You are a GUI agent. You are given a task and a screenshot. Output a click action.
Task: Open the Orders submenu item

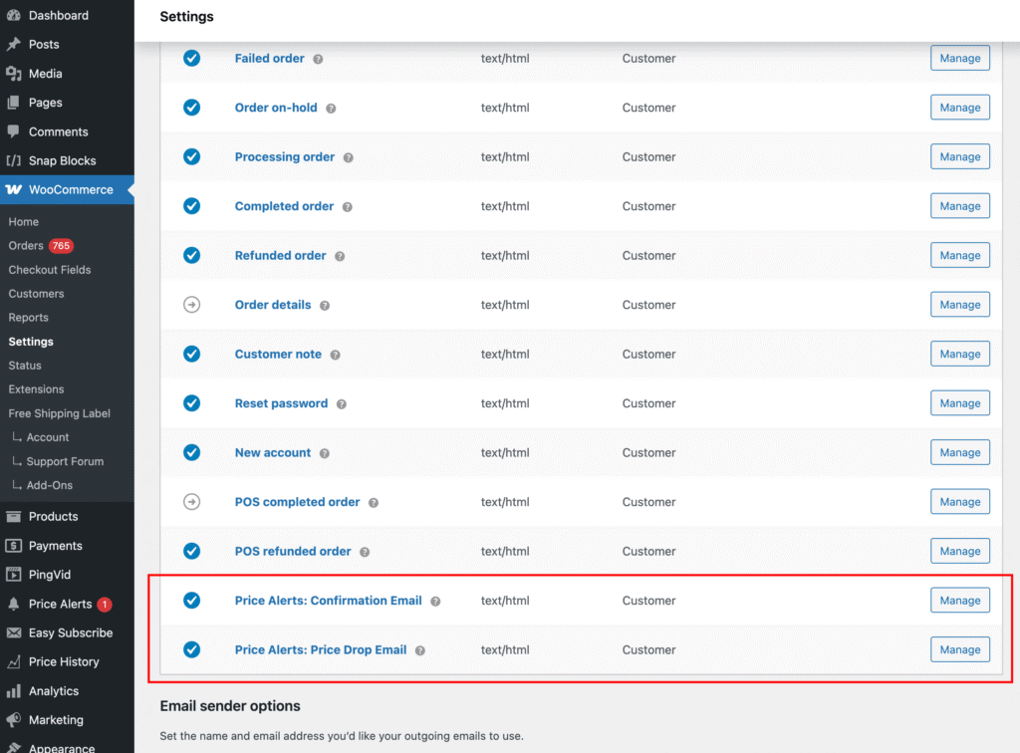26,246
